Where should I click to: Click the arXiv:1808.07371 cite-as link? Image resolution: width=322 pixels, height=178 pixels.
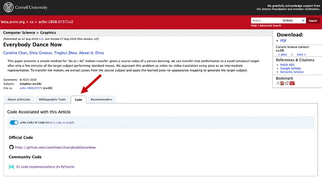click(x=31, y=88)
